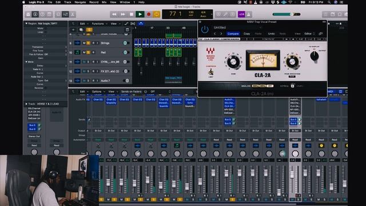This screenshot has height=206, width=366.
Task: Click the Pad track instrument icon
Action: click(x=77, y=52)
